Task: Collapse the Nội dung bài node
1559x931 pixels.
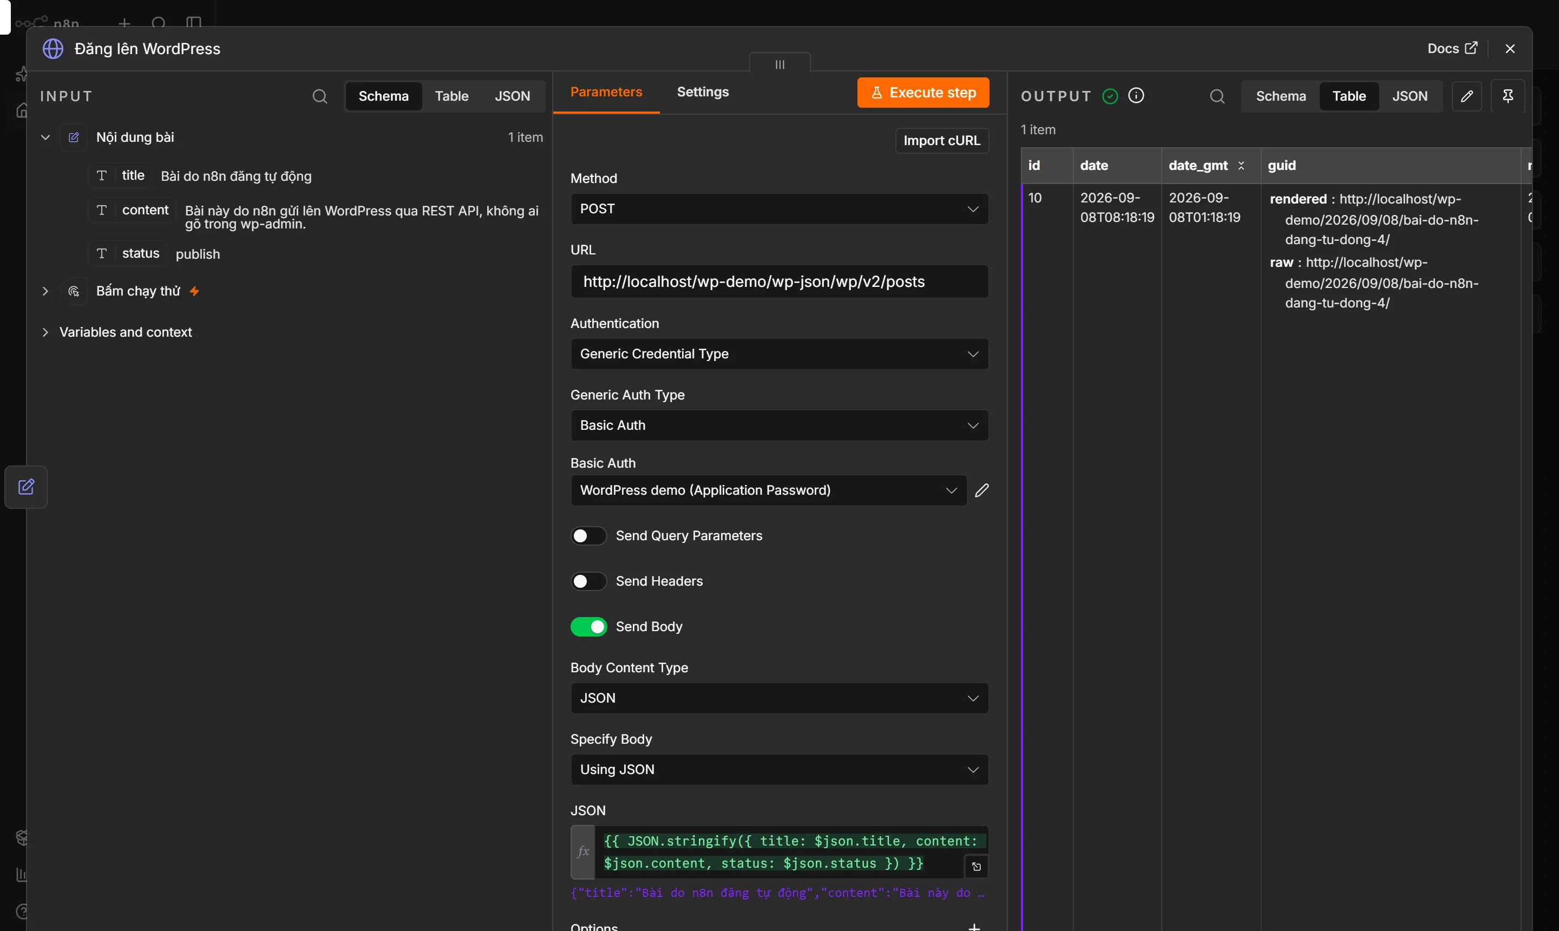Action: pos(45,137)
